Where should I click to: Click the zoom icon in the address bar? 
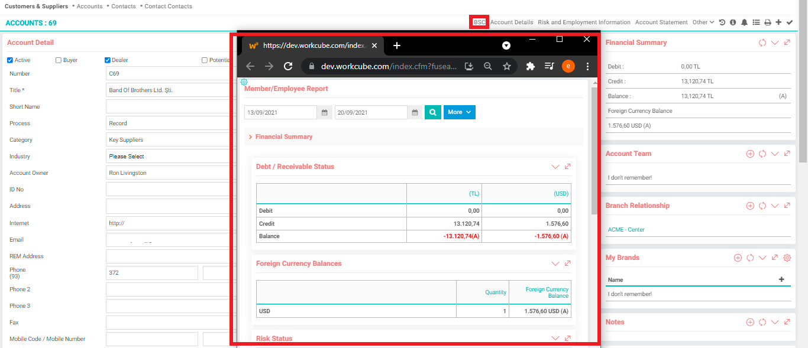pos(488,66)
